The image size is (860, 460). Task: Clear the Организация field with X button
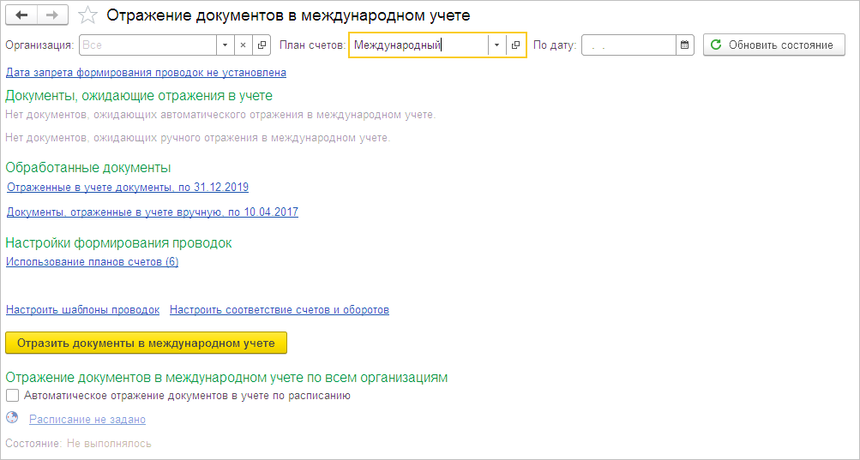243,45
